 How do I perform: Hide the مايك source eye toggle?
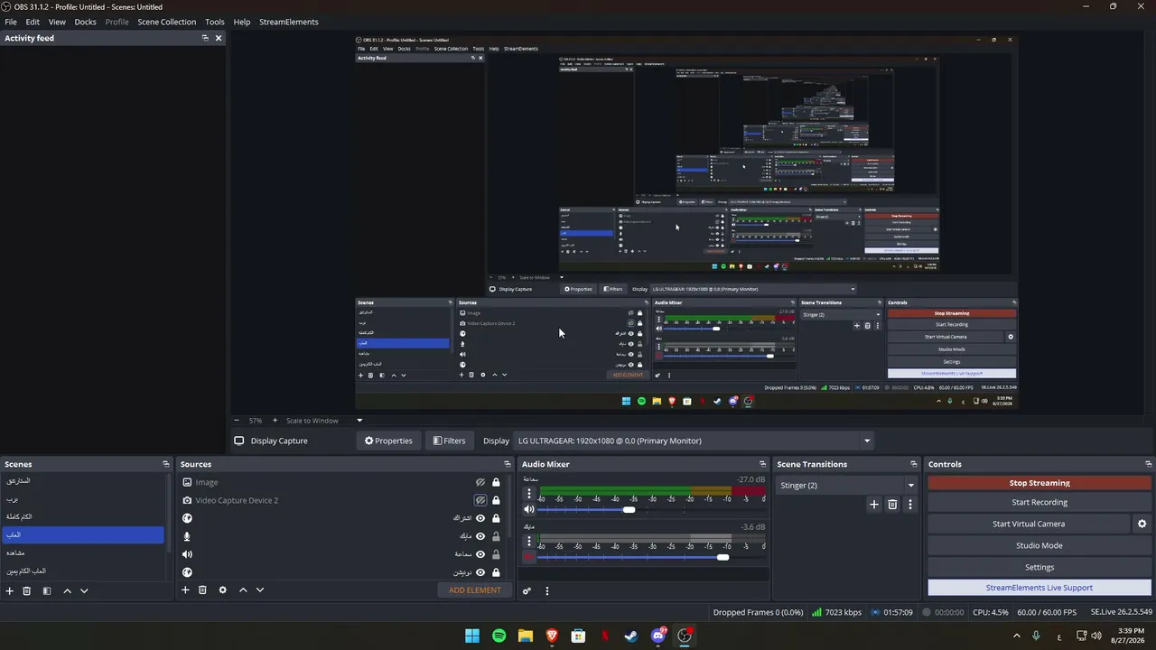pos(480,536)
